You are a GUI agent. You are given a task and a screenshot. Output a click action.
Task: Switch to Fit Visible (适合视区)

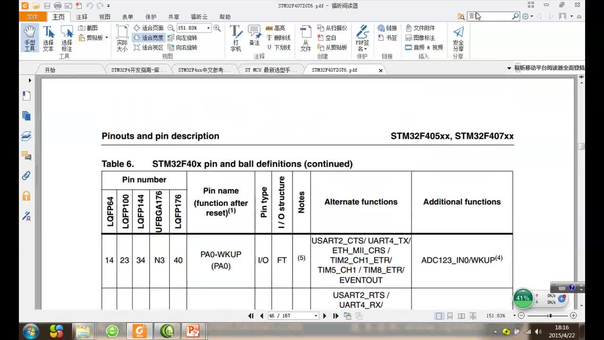pyautogui.click(x=149, y=48)
